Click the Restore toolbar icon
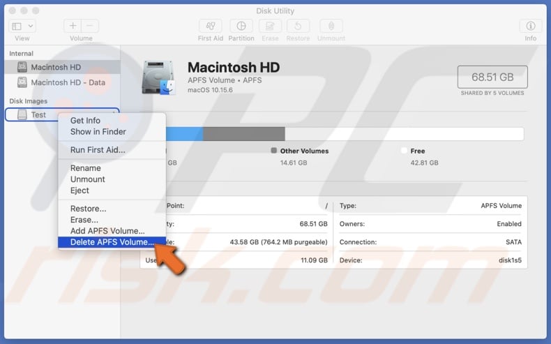 point(298,26)
